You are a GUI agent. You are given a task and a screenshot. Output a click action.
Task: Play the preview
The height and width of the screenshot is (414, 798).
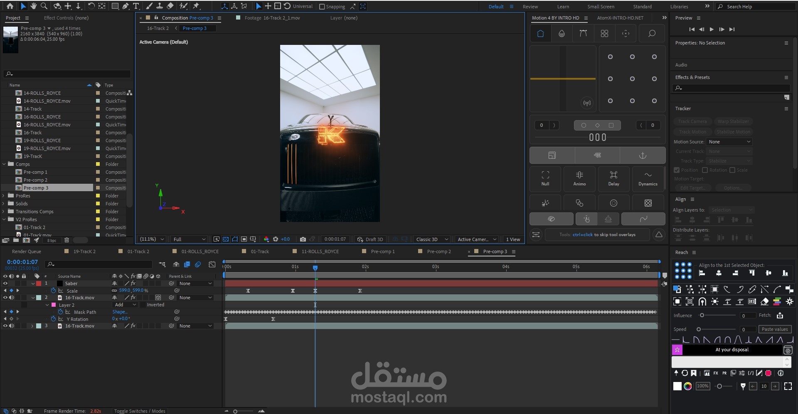[x=712, y=30]
